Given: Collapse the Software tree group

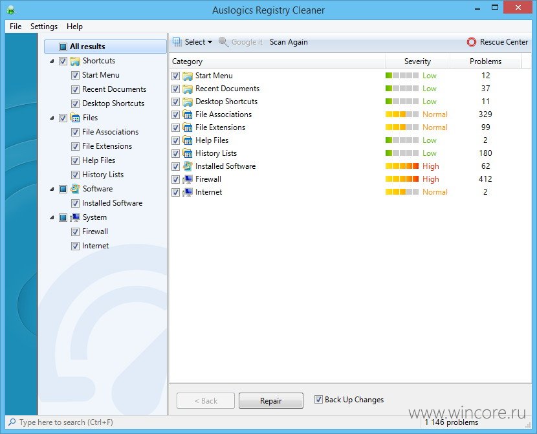Looking at the screenshot, I should pyautogui.click(x=52, y=189).
